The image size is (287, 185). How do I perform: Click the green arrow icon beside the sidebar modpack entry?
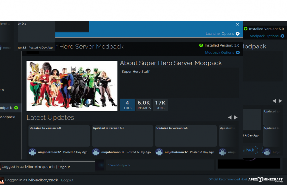(x=16, y=108)
